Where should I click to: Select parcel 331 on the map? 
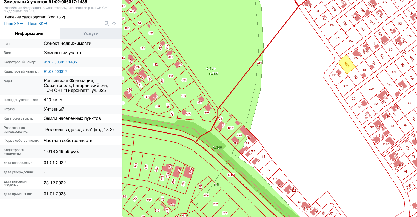151,33
